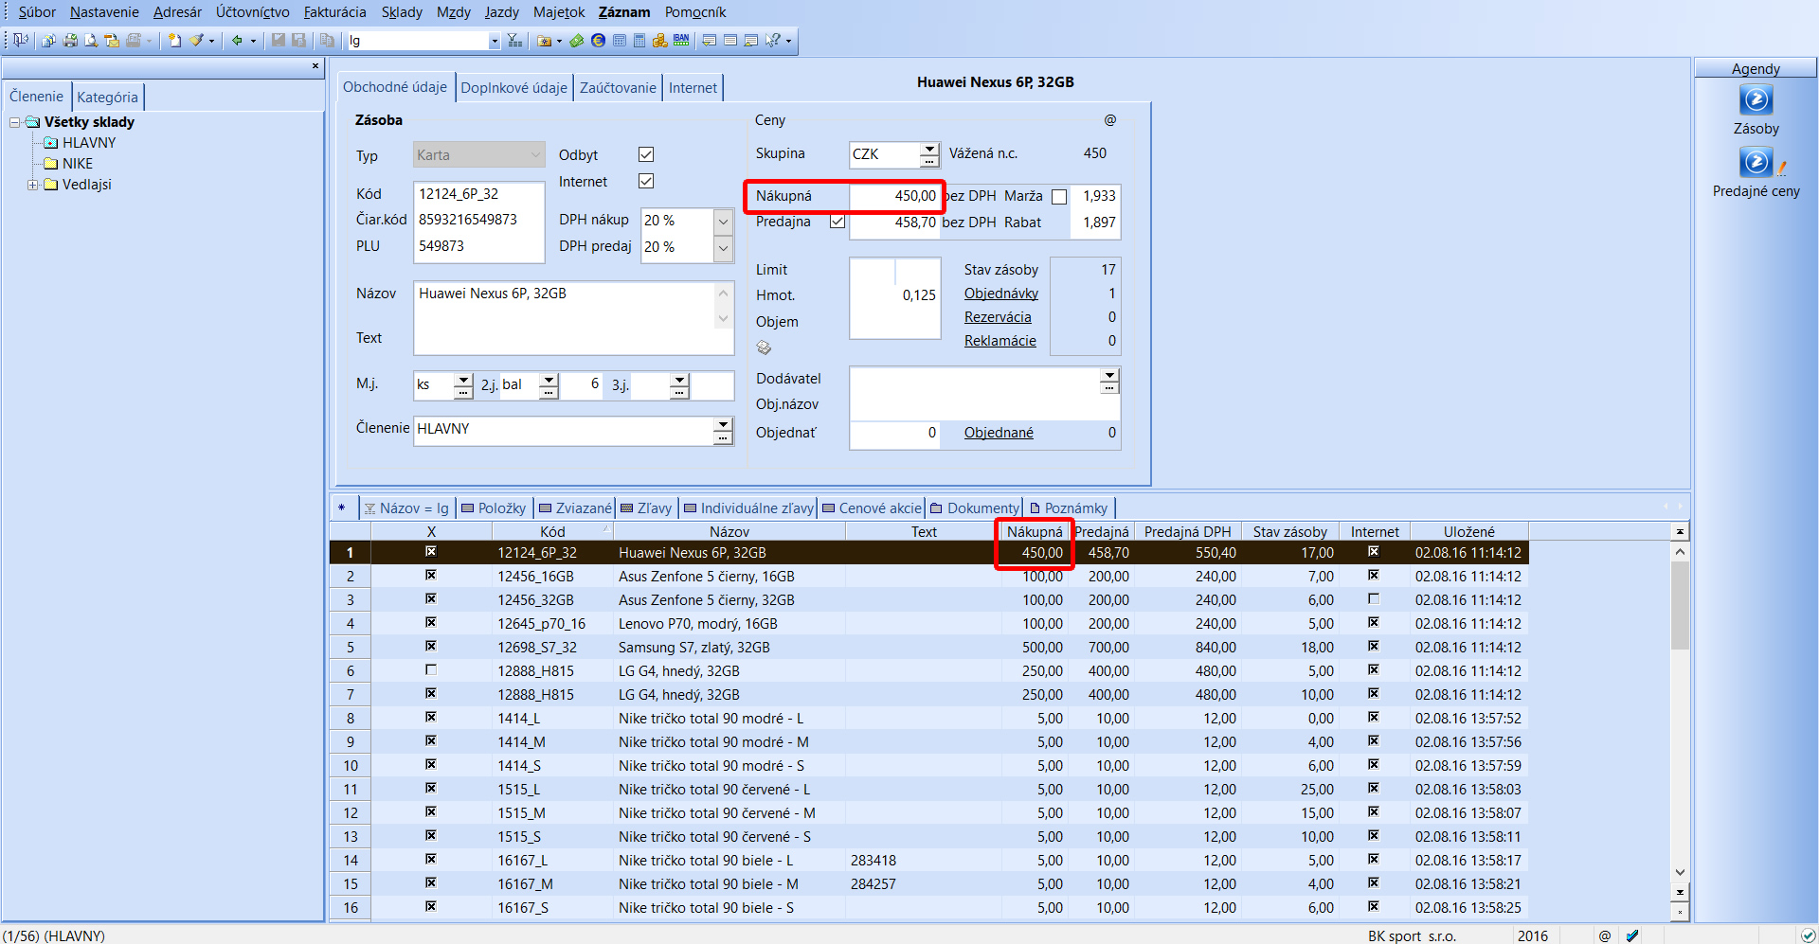This screenshot has height=944, width=1819.
Task: Select the NIKE folder in the tree
Action: pyautogui.click(x=78, y=164)
